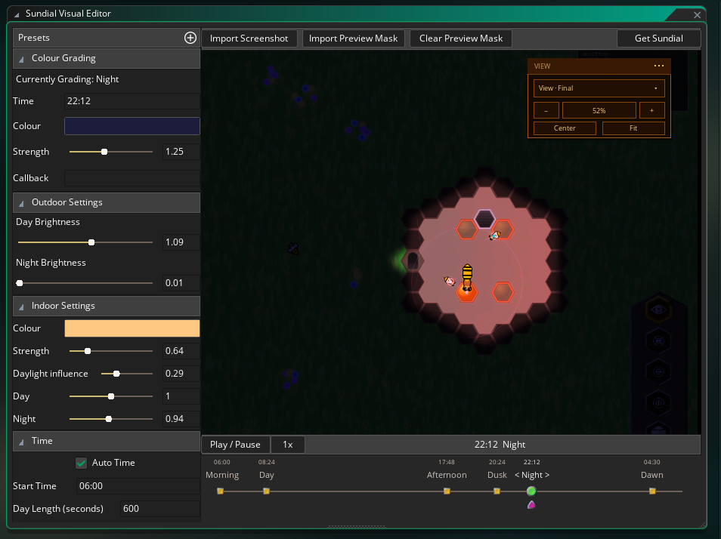Screen dimensions: 721x539
Task: Click the Presets header label
Action: tap(33, 38)
